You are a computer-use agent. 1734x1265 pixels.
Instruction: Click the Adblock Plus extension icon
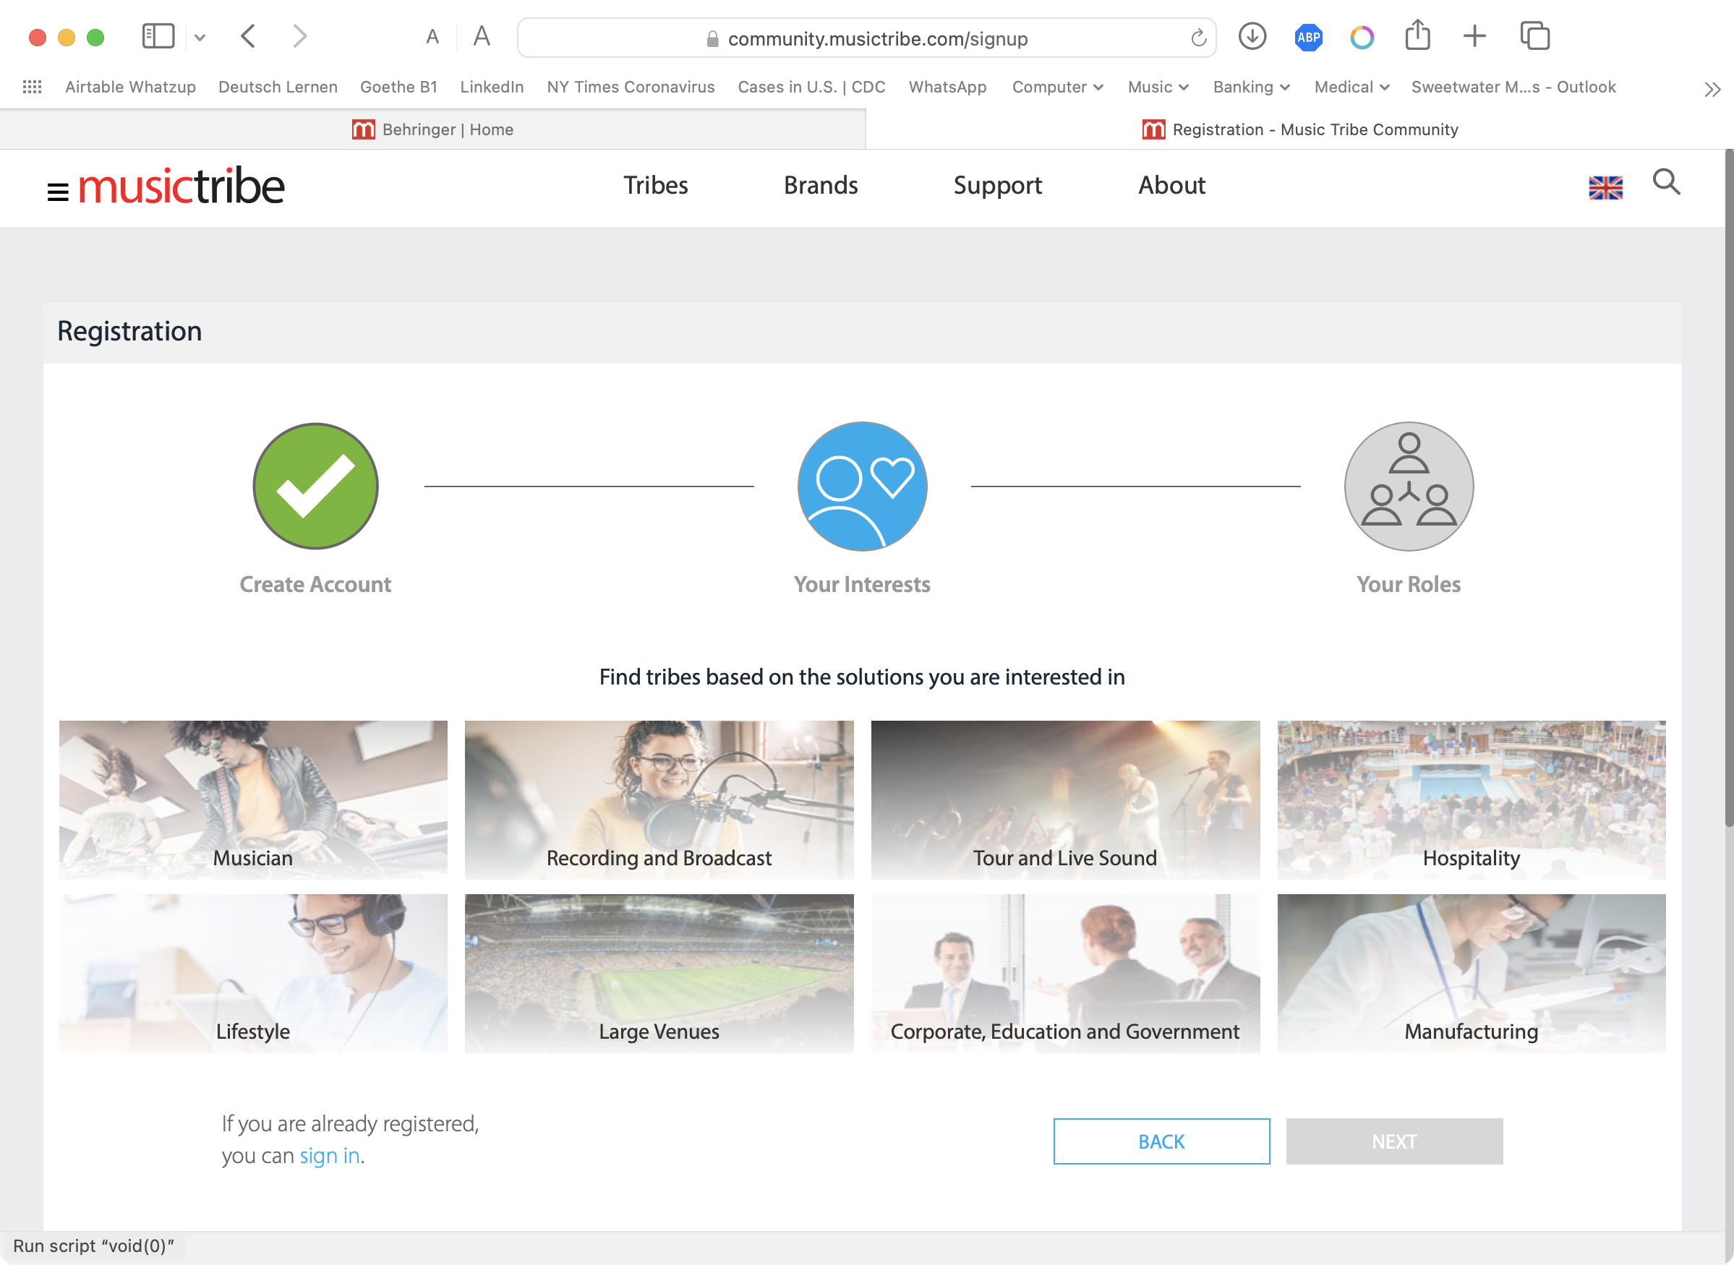(1308, 37)
